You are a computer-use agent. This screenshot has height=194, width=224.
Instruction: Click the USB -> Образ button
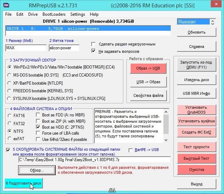[148, 82]
